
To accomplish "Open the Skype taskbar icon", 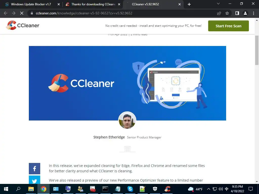I will (130, 189).
